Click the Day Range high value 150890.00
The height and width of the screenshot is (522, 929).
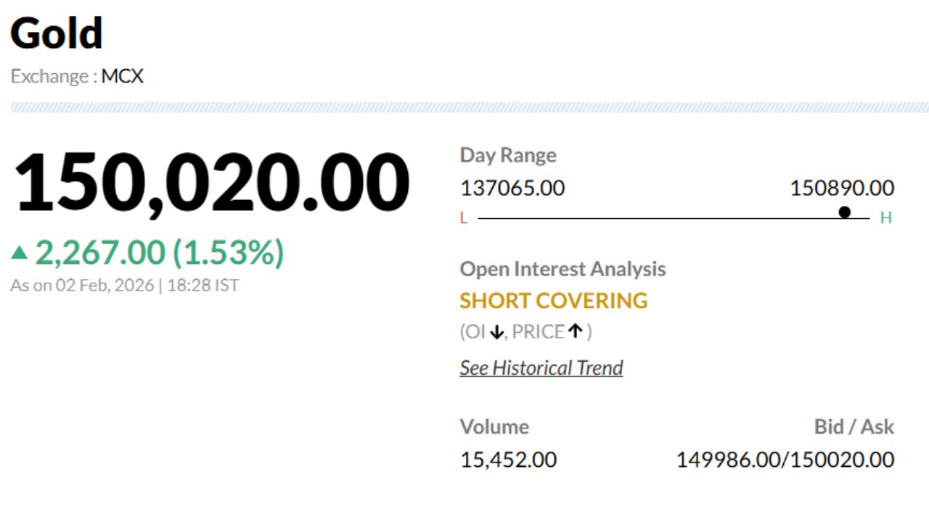coord(842,188)
